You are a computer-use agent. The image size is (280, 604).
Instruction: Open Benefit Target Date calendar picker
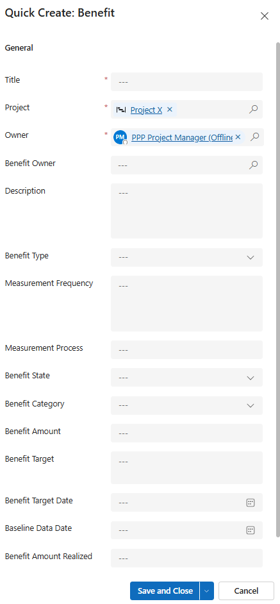251,502
